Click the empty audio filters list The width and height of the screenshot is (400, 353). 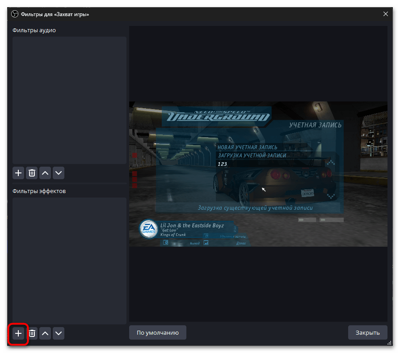69,100
